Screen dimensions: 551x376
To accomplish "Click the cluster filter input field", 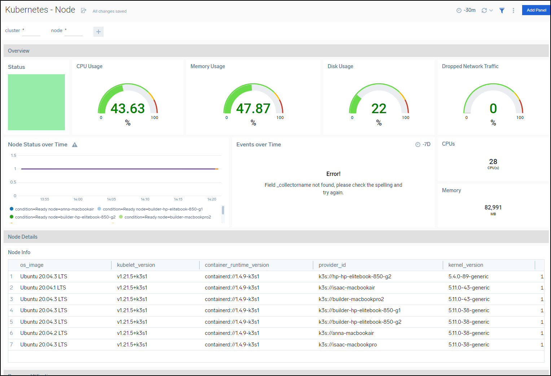I will click(31, 31).
